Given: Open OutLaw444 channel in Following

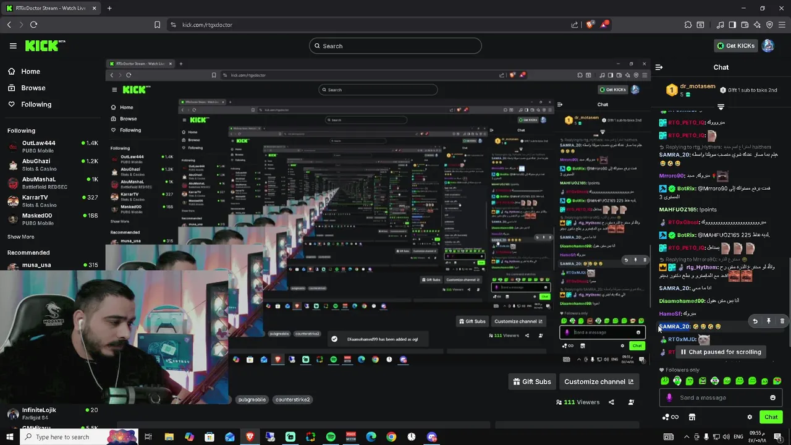Looking at the screenshot, I should [53, 146].
